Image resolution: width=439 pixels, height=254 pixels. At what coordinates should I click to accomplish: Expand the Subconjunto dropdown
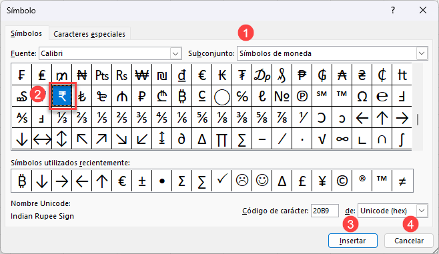[x=422, y=53]
